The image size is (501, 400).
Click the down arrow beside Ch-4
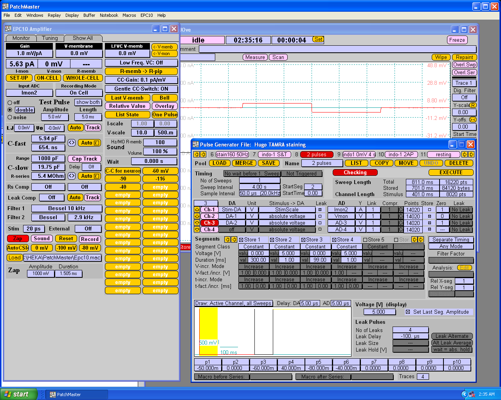[x=197, y=229]
